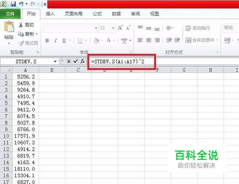
Task: Click the Decrease Indent icon
Action: tap(169, 40)
